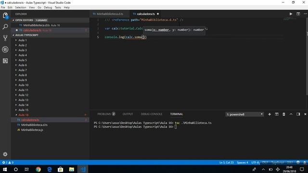This screenshot has width=308, height=173.
Task: Select calculadora.ts in Open Editors list
Action: coord(50,30)
